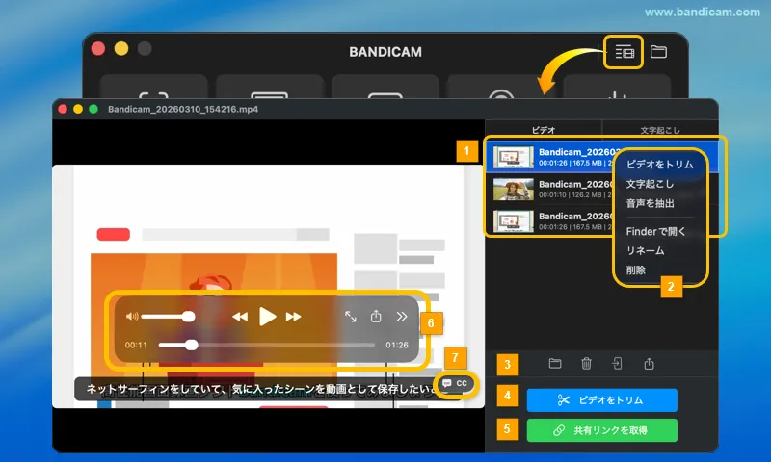The width and height of the screenshot is (771, 462).
Task: Click the trash delete icon
Action: pyautogui.click(x=586, y=363)
